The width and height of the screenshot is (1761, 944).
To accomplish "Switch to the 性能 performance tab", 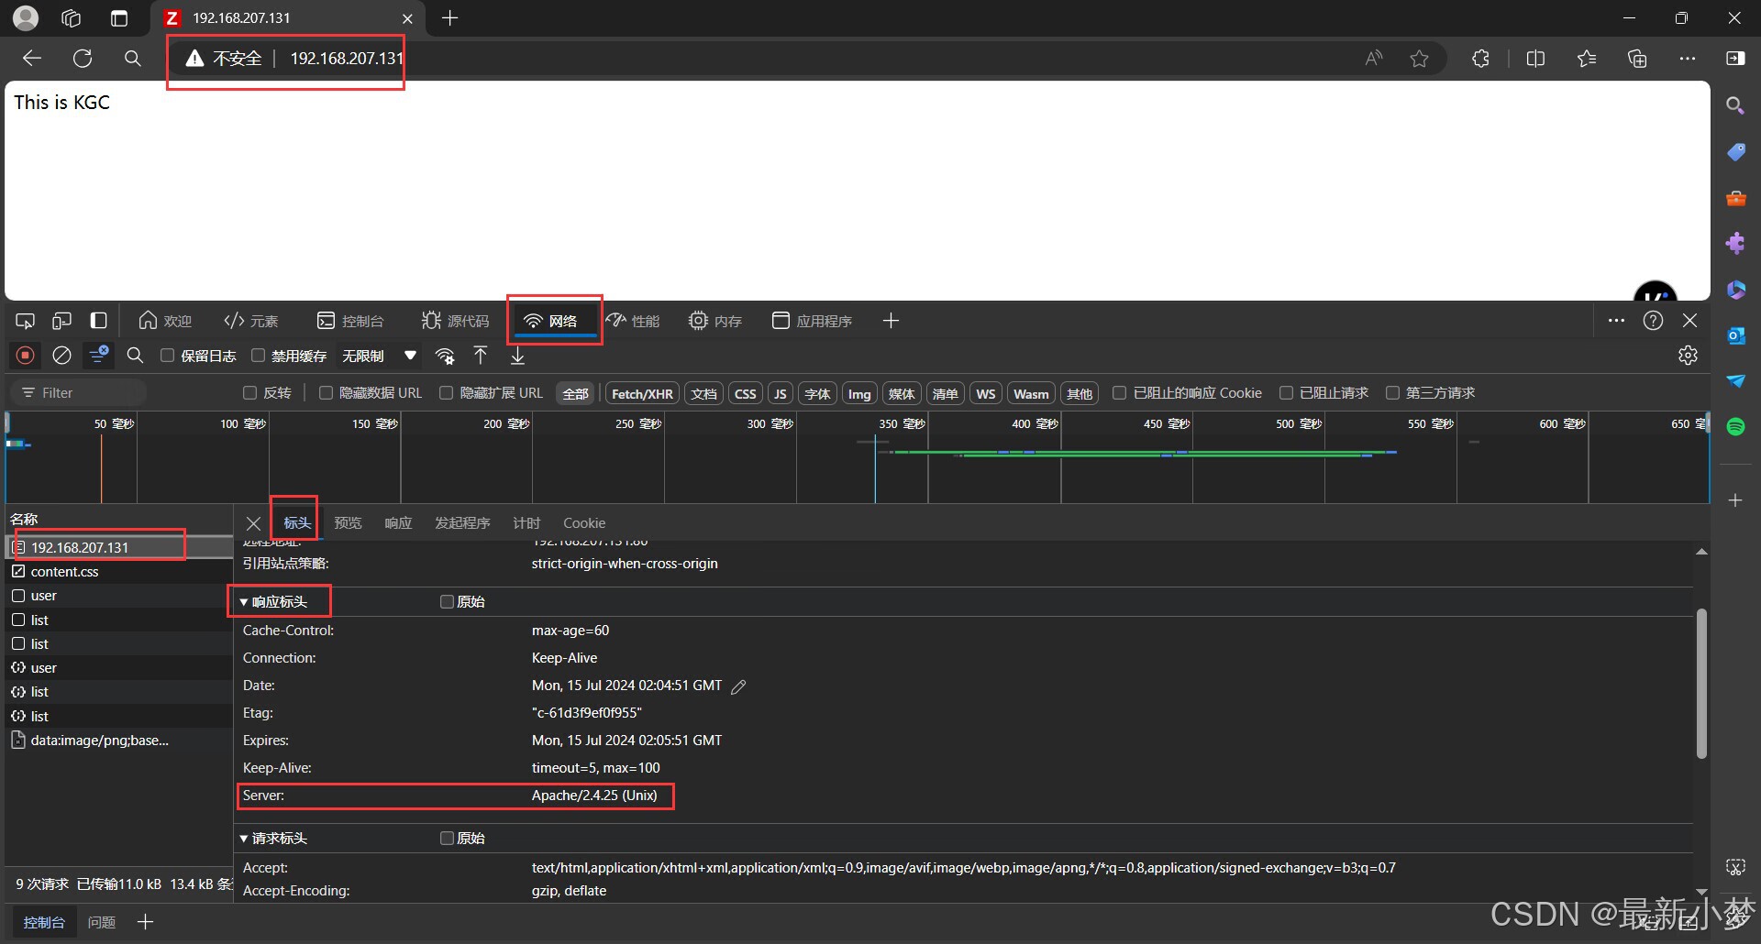I will pyautogui.click(x=633, y=321).
